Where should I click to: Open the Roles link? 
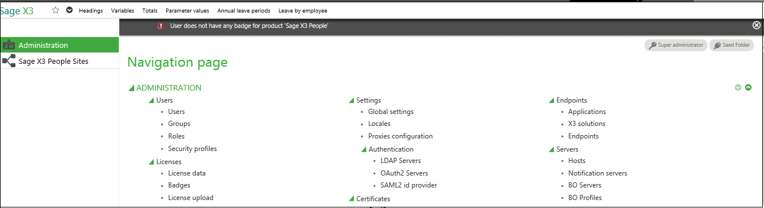point(176,136)
